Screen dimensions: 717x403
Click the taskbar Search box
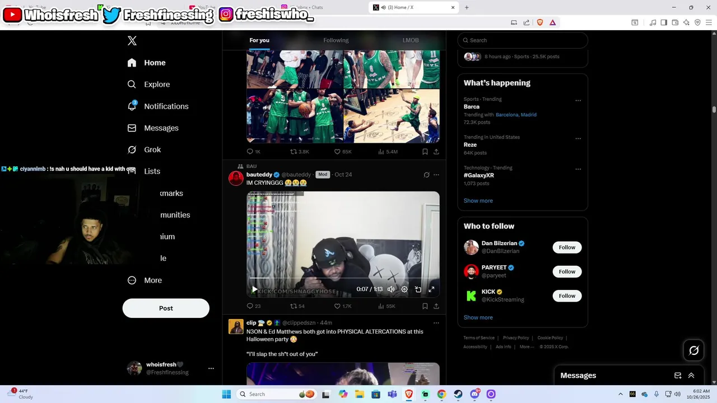[x=277, y=394]
